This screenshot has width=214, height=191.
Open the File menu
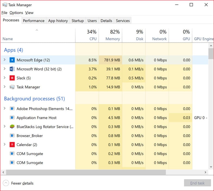(x=4, y=13)
